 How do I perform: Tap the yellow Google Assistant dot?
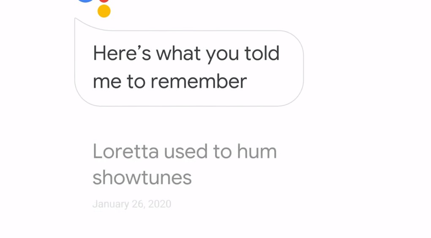click(x=104, y=11)
